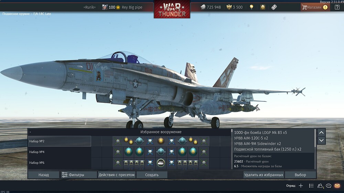344x193 pixels.
Task: Open the mail inbox envelope icon
Action: click(337, 186)
